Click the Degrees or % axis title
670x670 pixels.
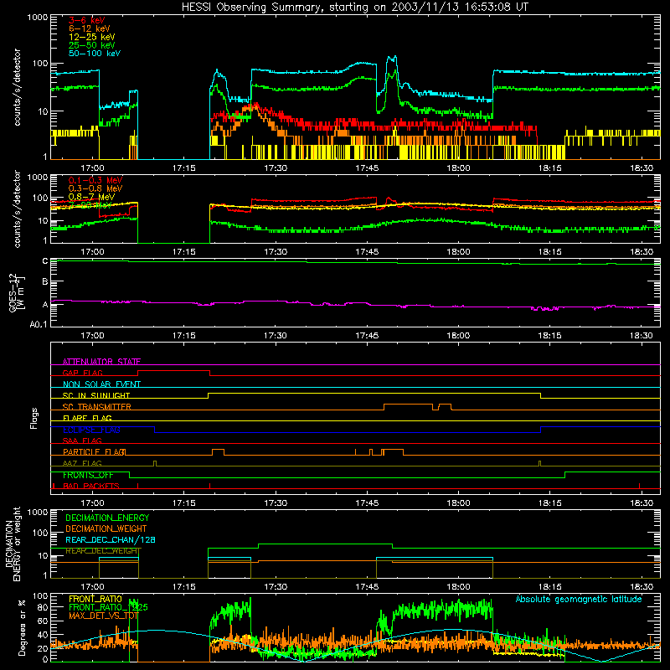(22, 627)
